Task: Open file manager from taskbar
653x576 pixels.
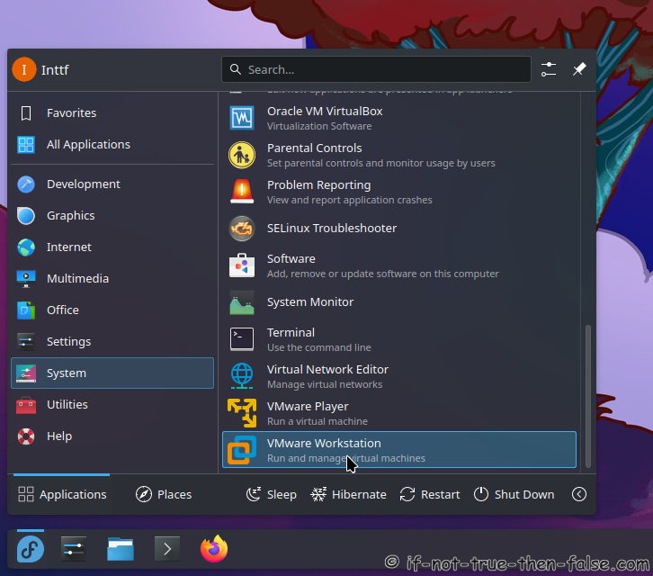Action: click(121, 549)
